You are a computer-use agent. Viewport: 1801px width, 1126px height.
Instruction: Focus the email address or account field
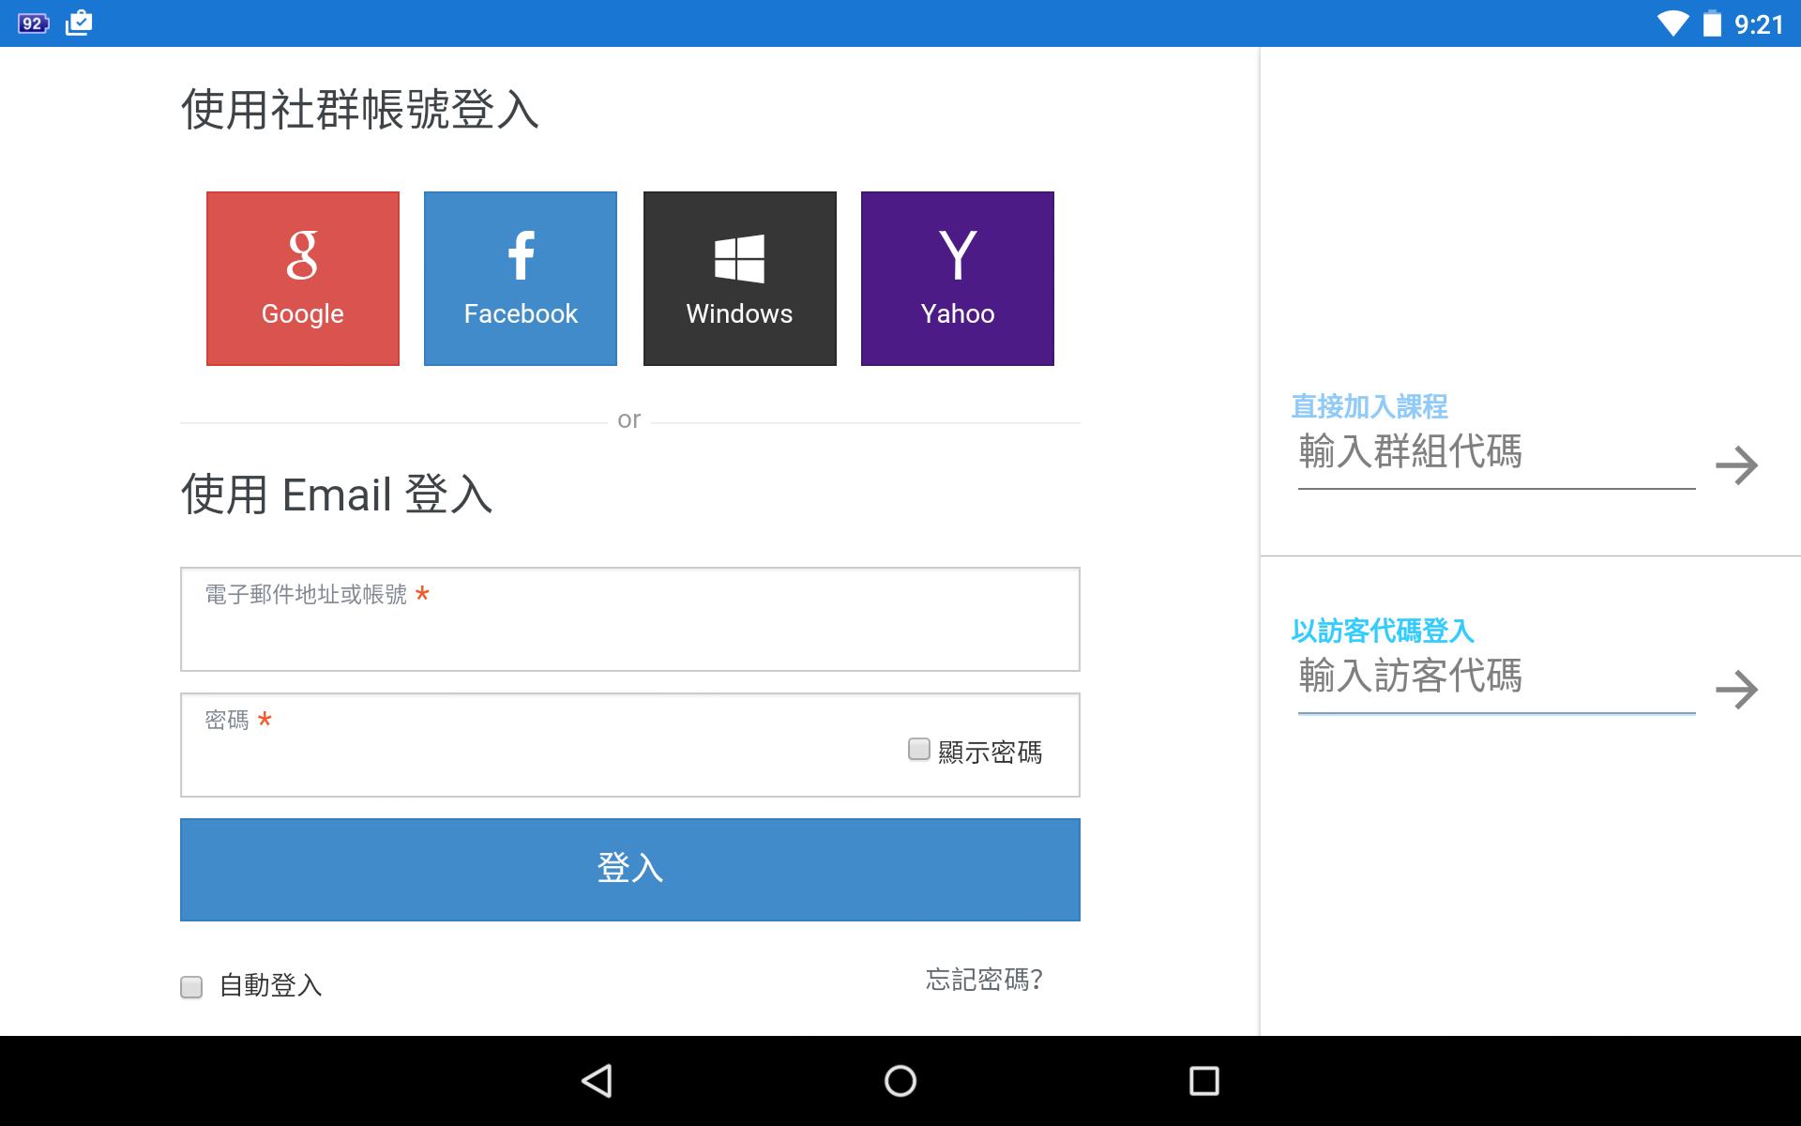(x=629, y=633)
